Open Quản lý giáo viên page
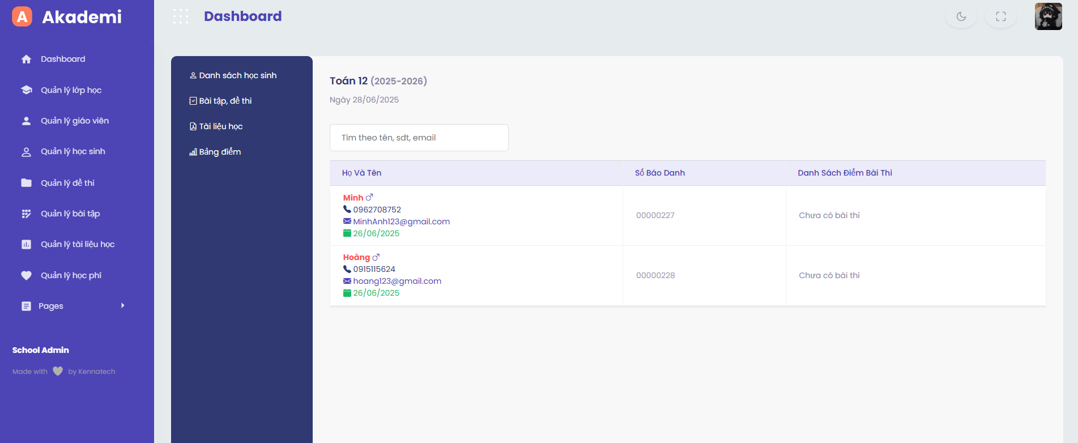This screenshot has width=1078, height=443. point(74,121)
